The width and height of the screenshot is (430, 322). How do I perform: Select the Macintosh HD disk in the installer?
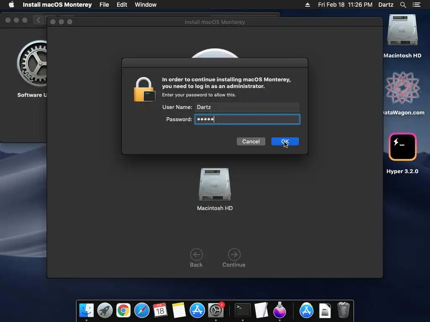click(215, 184)
